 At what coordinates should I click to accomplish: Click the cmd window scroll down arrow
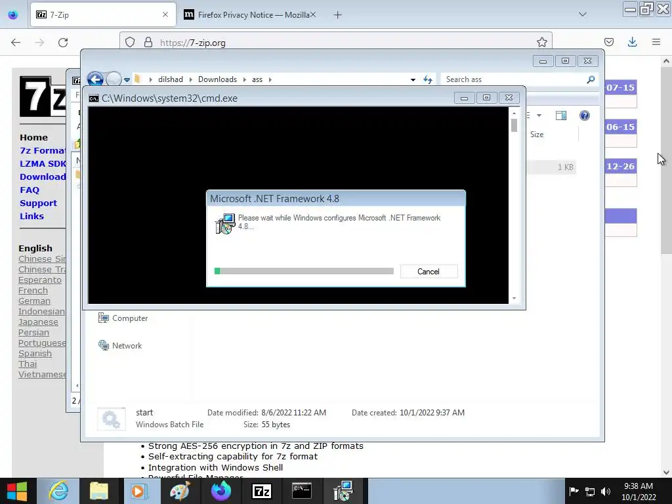tap(514, 299)
